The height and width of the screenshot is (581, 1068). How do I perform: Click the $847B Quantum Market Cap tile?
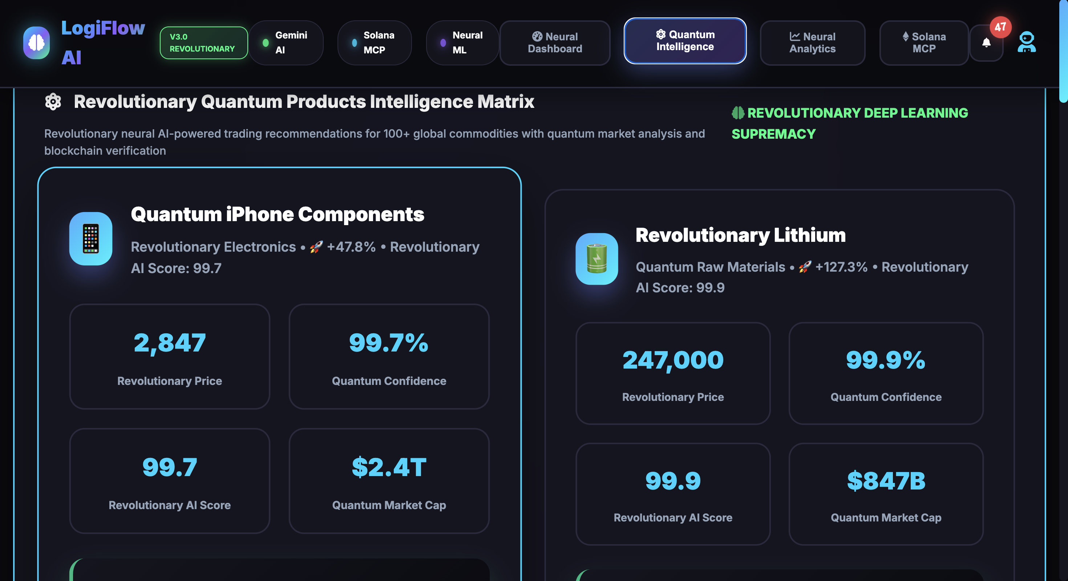click(886, 493)
